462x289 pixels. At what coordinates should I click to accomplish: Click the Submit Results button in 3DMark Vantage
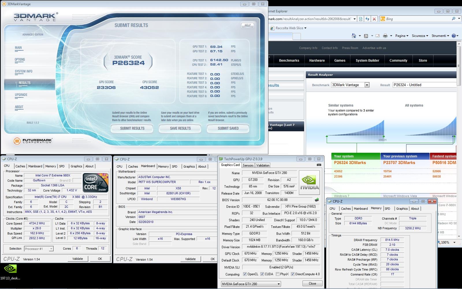[132, 128]
